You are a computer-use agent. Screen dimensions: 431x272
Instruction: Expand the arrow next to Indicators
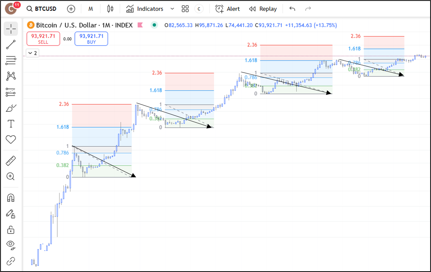(x=172, y=9)
